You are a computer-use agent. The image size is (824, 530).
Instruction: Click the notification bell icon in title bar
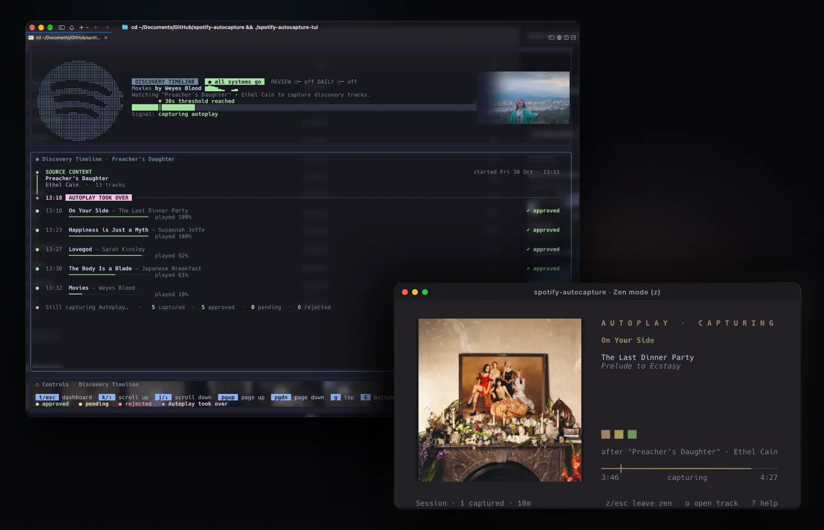pyautogui.click(x=72, y=27)
